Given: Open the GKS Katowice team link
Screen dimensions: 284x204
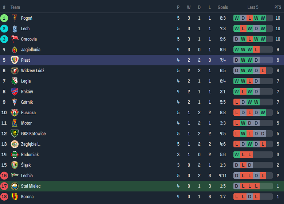Looking at the screenshot, I should [x=33, y=134].
